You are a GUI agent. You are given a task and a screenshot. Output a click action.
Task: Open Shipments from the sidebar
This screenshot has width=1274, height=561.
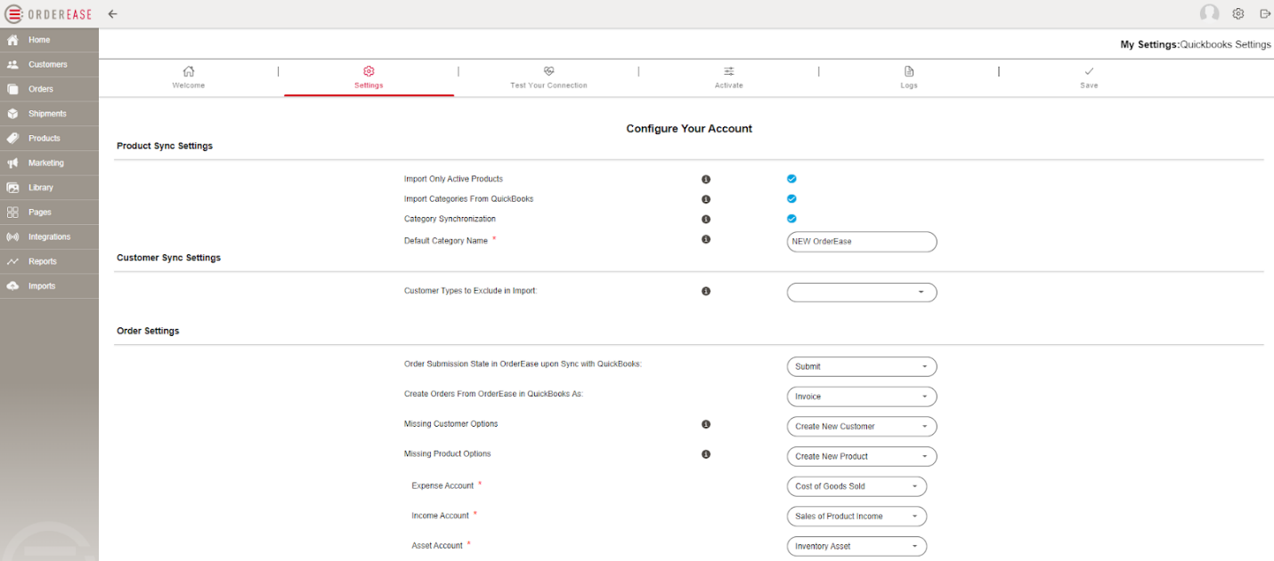pyautogui.click(x=47, y=114)
